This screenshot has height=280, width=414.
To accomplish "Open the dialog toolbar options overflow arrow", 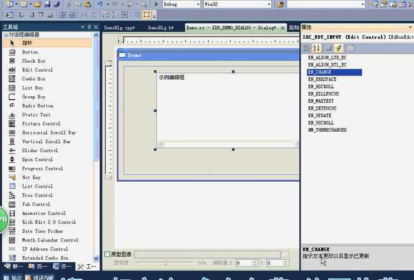I will pyautogui.click(x=154, y=16).
